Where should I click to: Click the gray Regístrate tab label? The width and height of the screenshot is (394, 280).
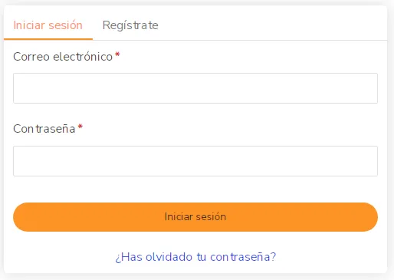coord(130,25)
